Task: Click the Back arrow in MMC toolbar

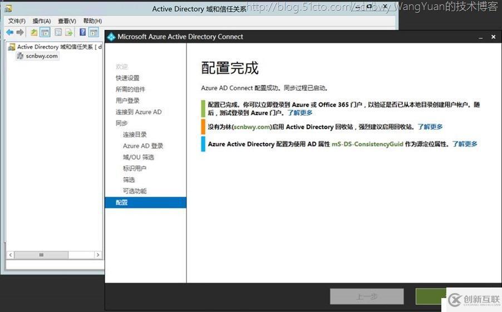Action: [10, 32]
